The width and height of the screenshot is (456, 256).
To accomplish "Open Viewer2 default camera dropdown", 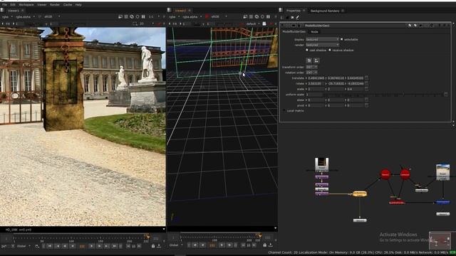I will click(x=253, y=23).
